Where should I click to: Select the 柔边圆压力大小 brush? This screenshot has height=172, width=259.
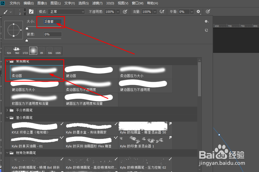click(145, 72)
